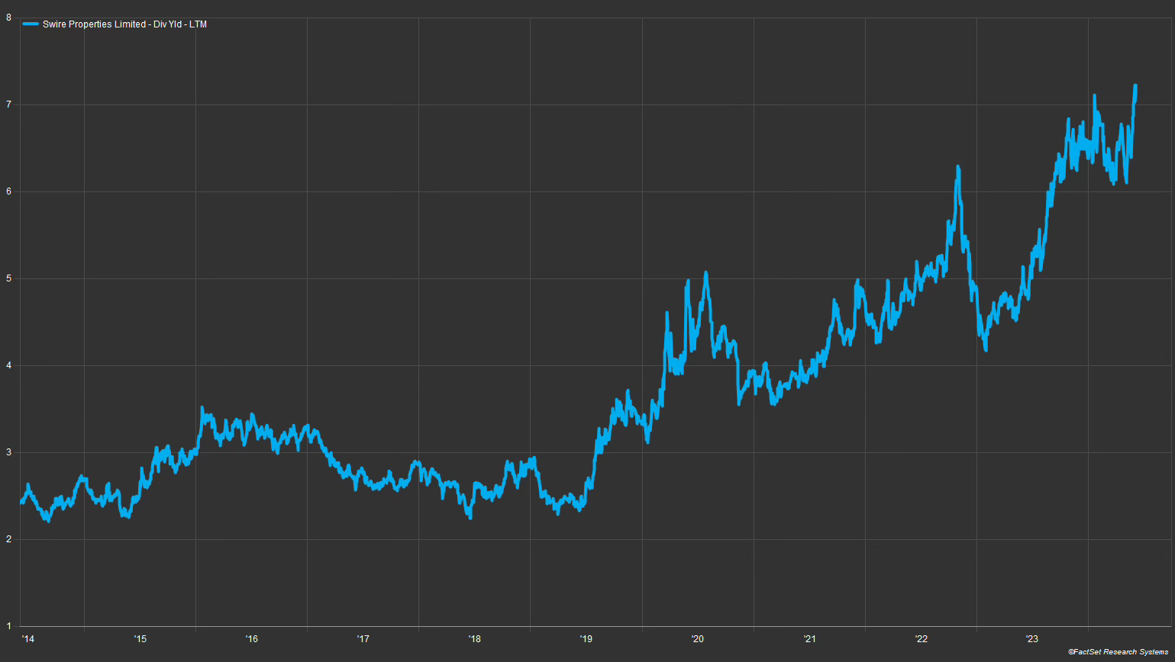Click the '17 x-axis year label
The width and height of the screenshot is (1175, 662).
click(363, 638)
